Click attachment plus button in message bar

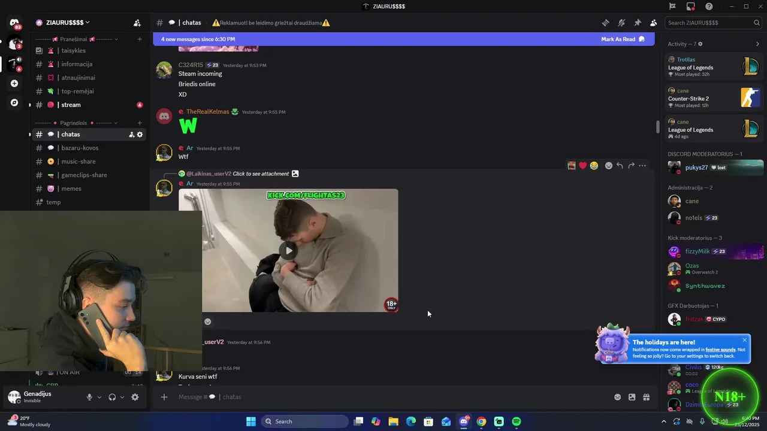pyautogui.click(x=164, y=397)
